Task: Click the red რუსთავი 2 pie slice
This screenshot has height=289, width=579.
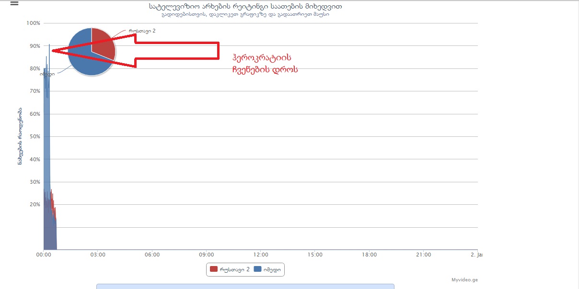Action: (104, 42)
